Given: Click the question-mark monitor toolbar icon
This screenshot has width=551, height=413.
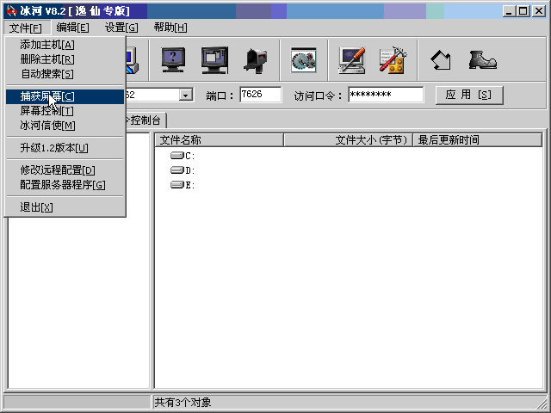Looking at the screenshot, I should tap(173, 60).
